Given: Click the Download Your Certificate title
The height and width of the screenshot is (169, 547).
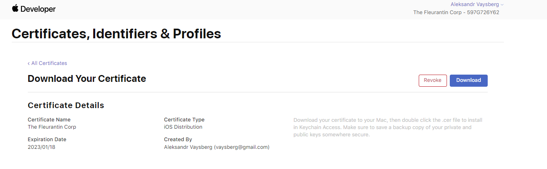Looking at the screenshot, I should pos(87,79).
